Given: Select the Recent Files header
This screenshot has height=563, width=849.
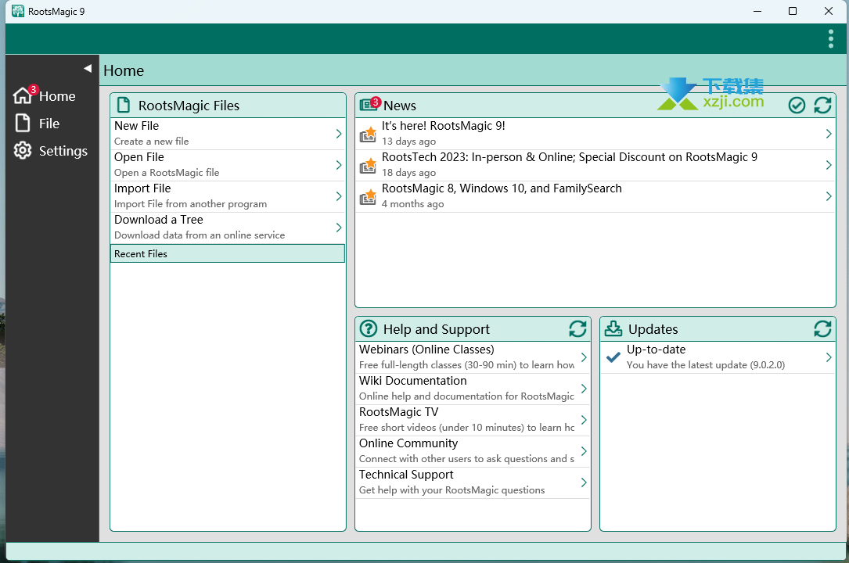Looking at the screenshot, I should pyautogui.click(x=228, y=253).
